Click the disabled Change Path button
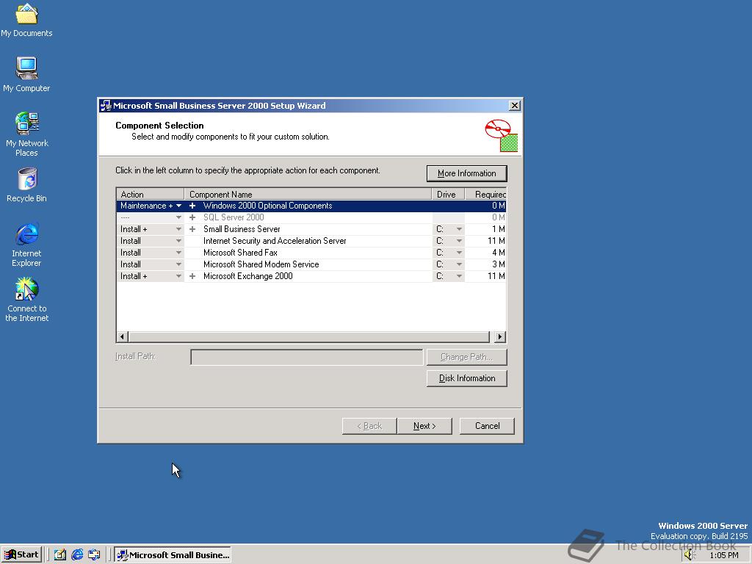This screenshot has width=752, height=564. point(466,357)
